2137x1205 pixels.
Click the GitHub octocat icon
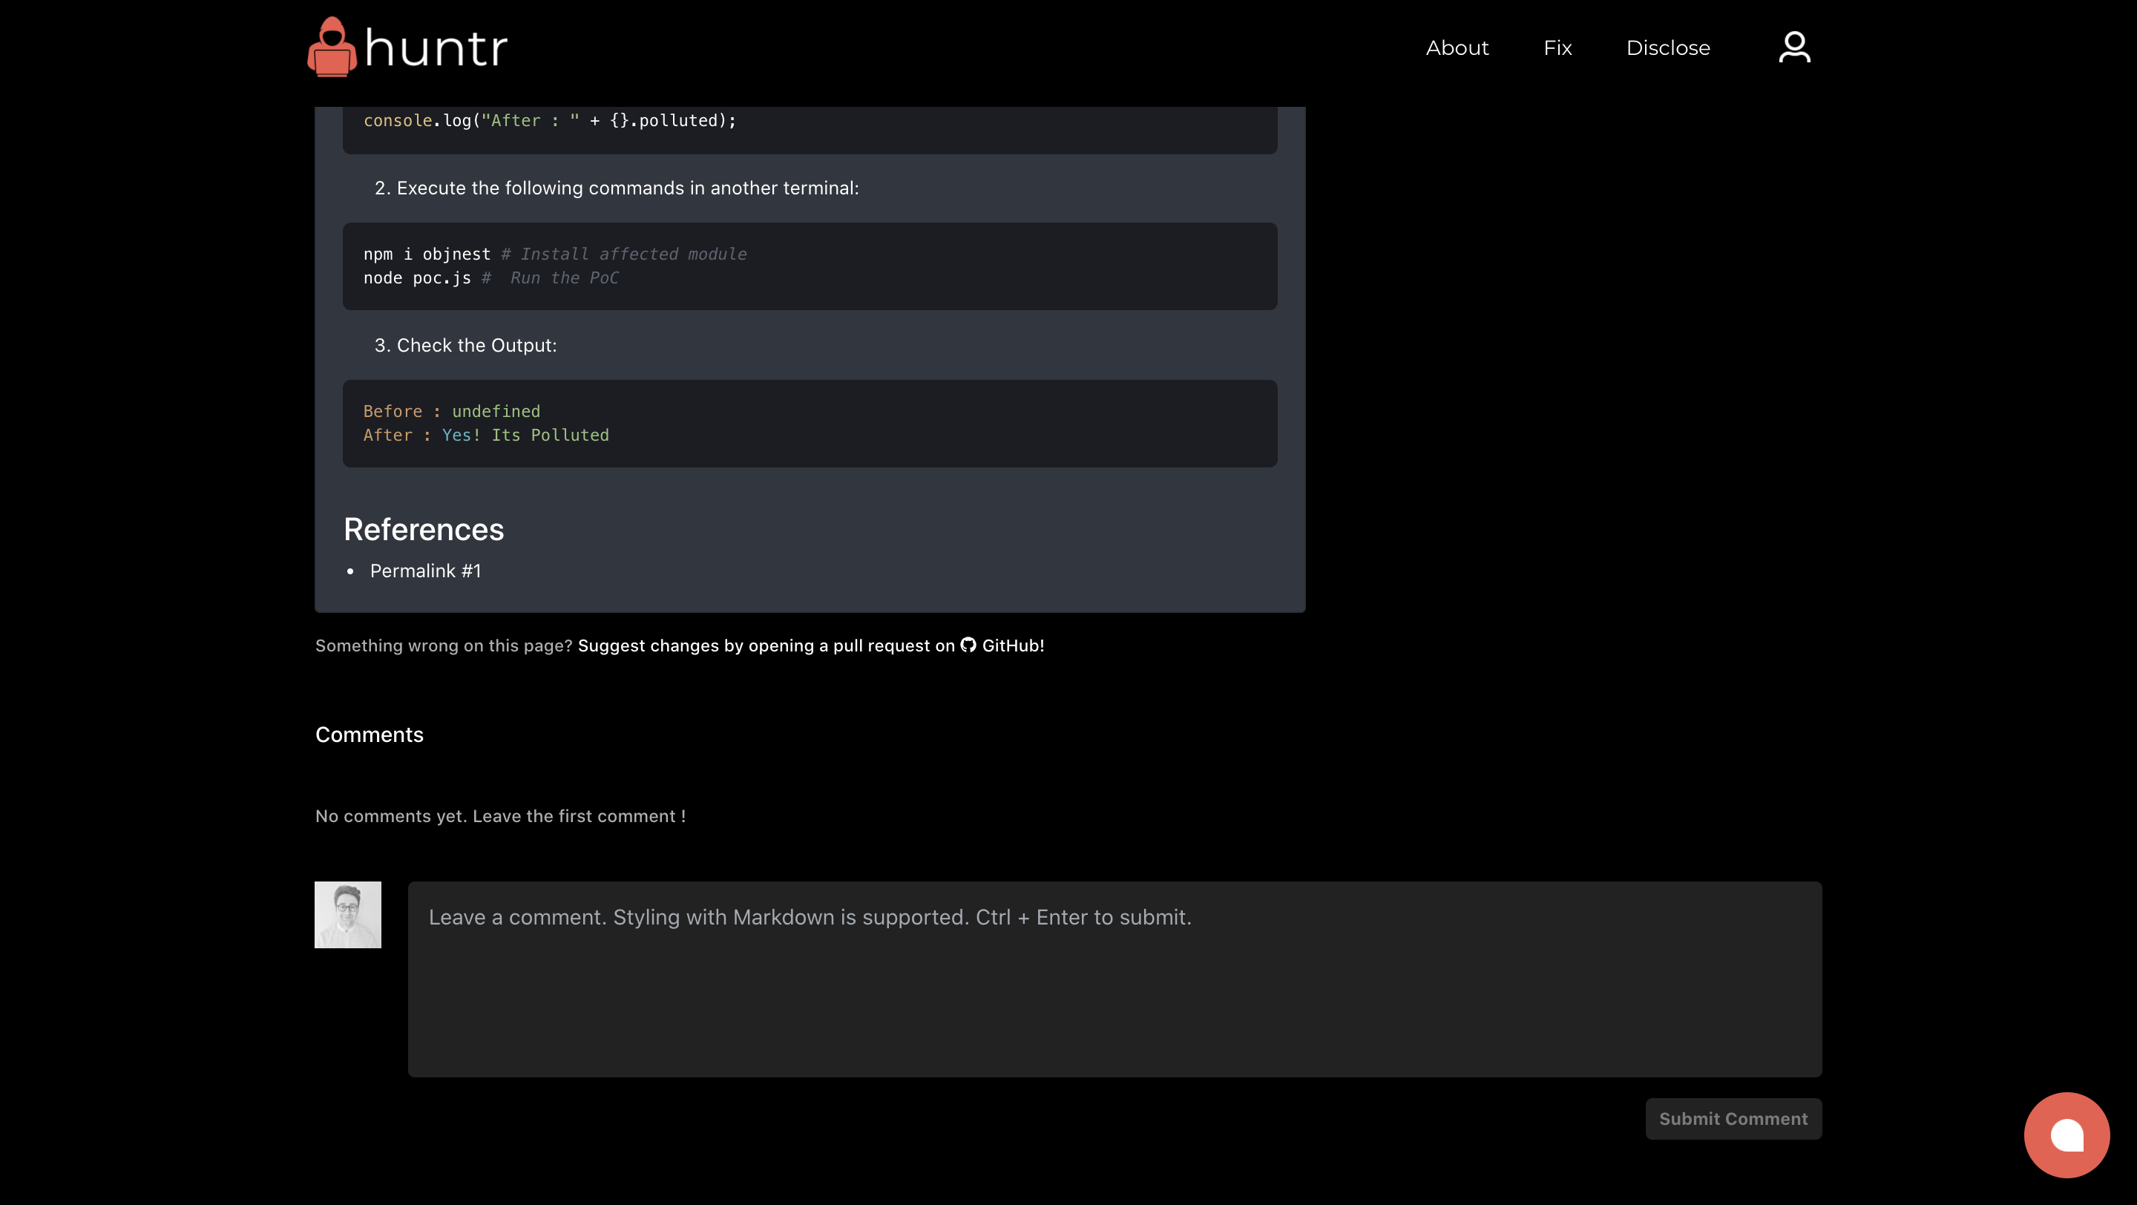click(968, 644)
